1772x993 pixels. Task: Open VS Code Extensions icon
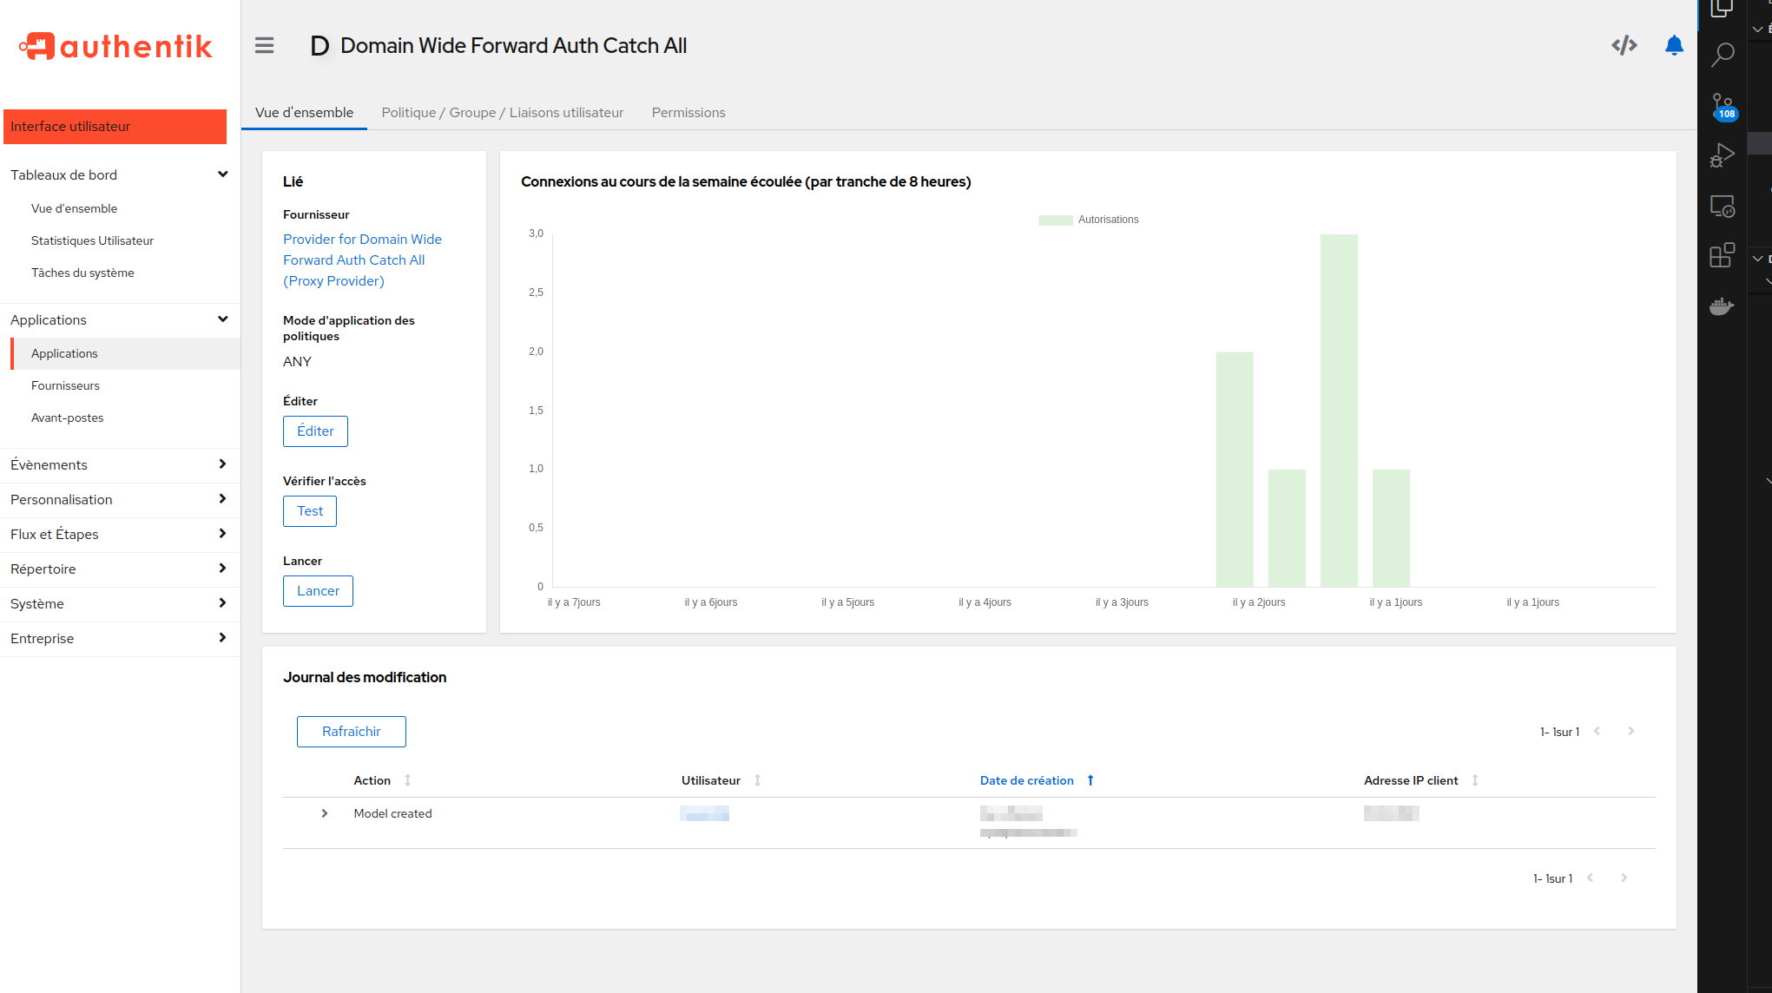(1722, 255)
